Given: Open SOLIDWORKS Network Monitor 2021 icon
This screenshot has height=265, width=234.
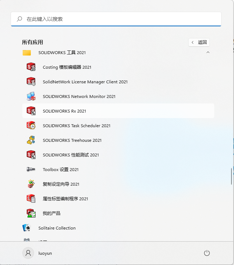Looking at the screenshot, I should click(31, 96).
